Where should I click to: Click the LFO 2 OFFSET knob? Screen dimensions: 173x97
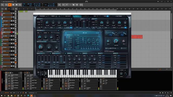tap(95, 60)
